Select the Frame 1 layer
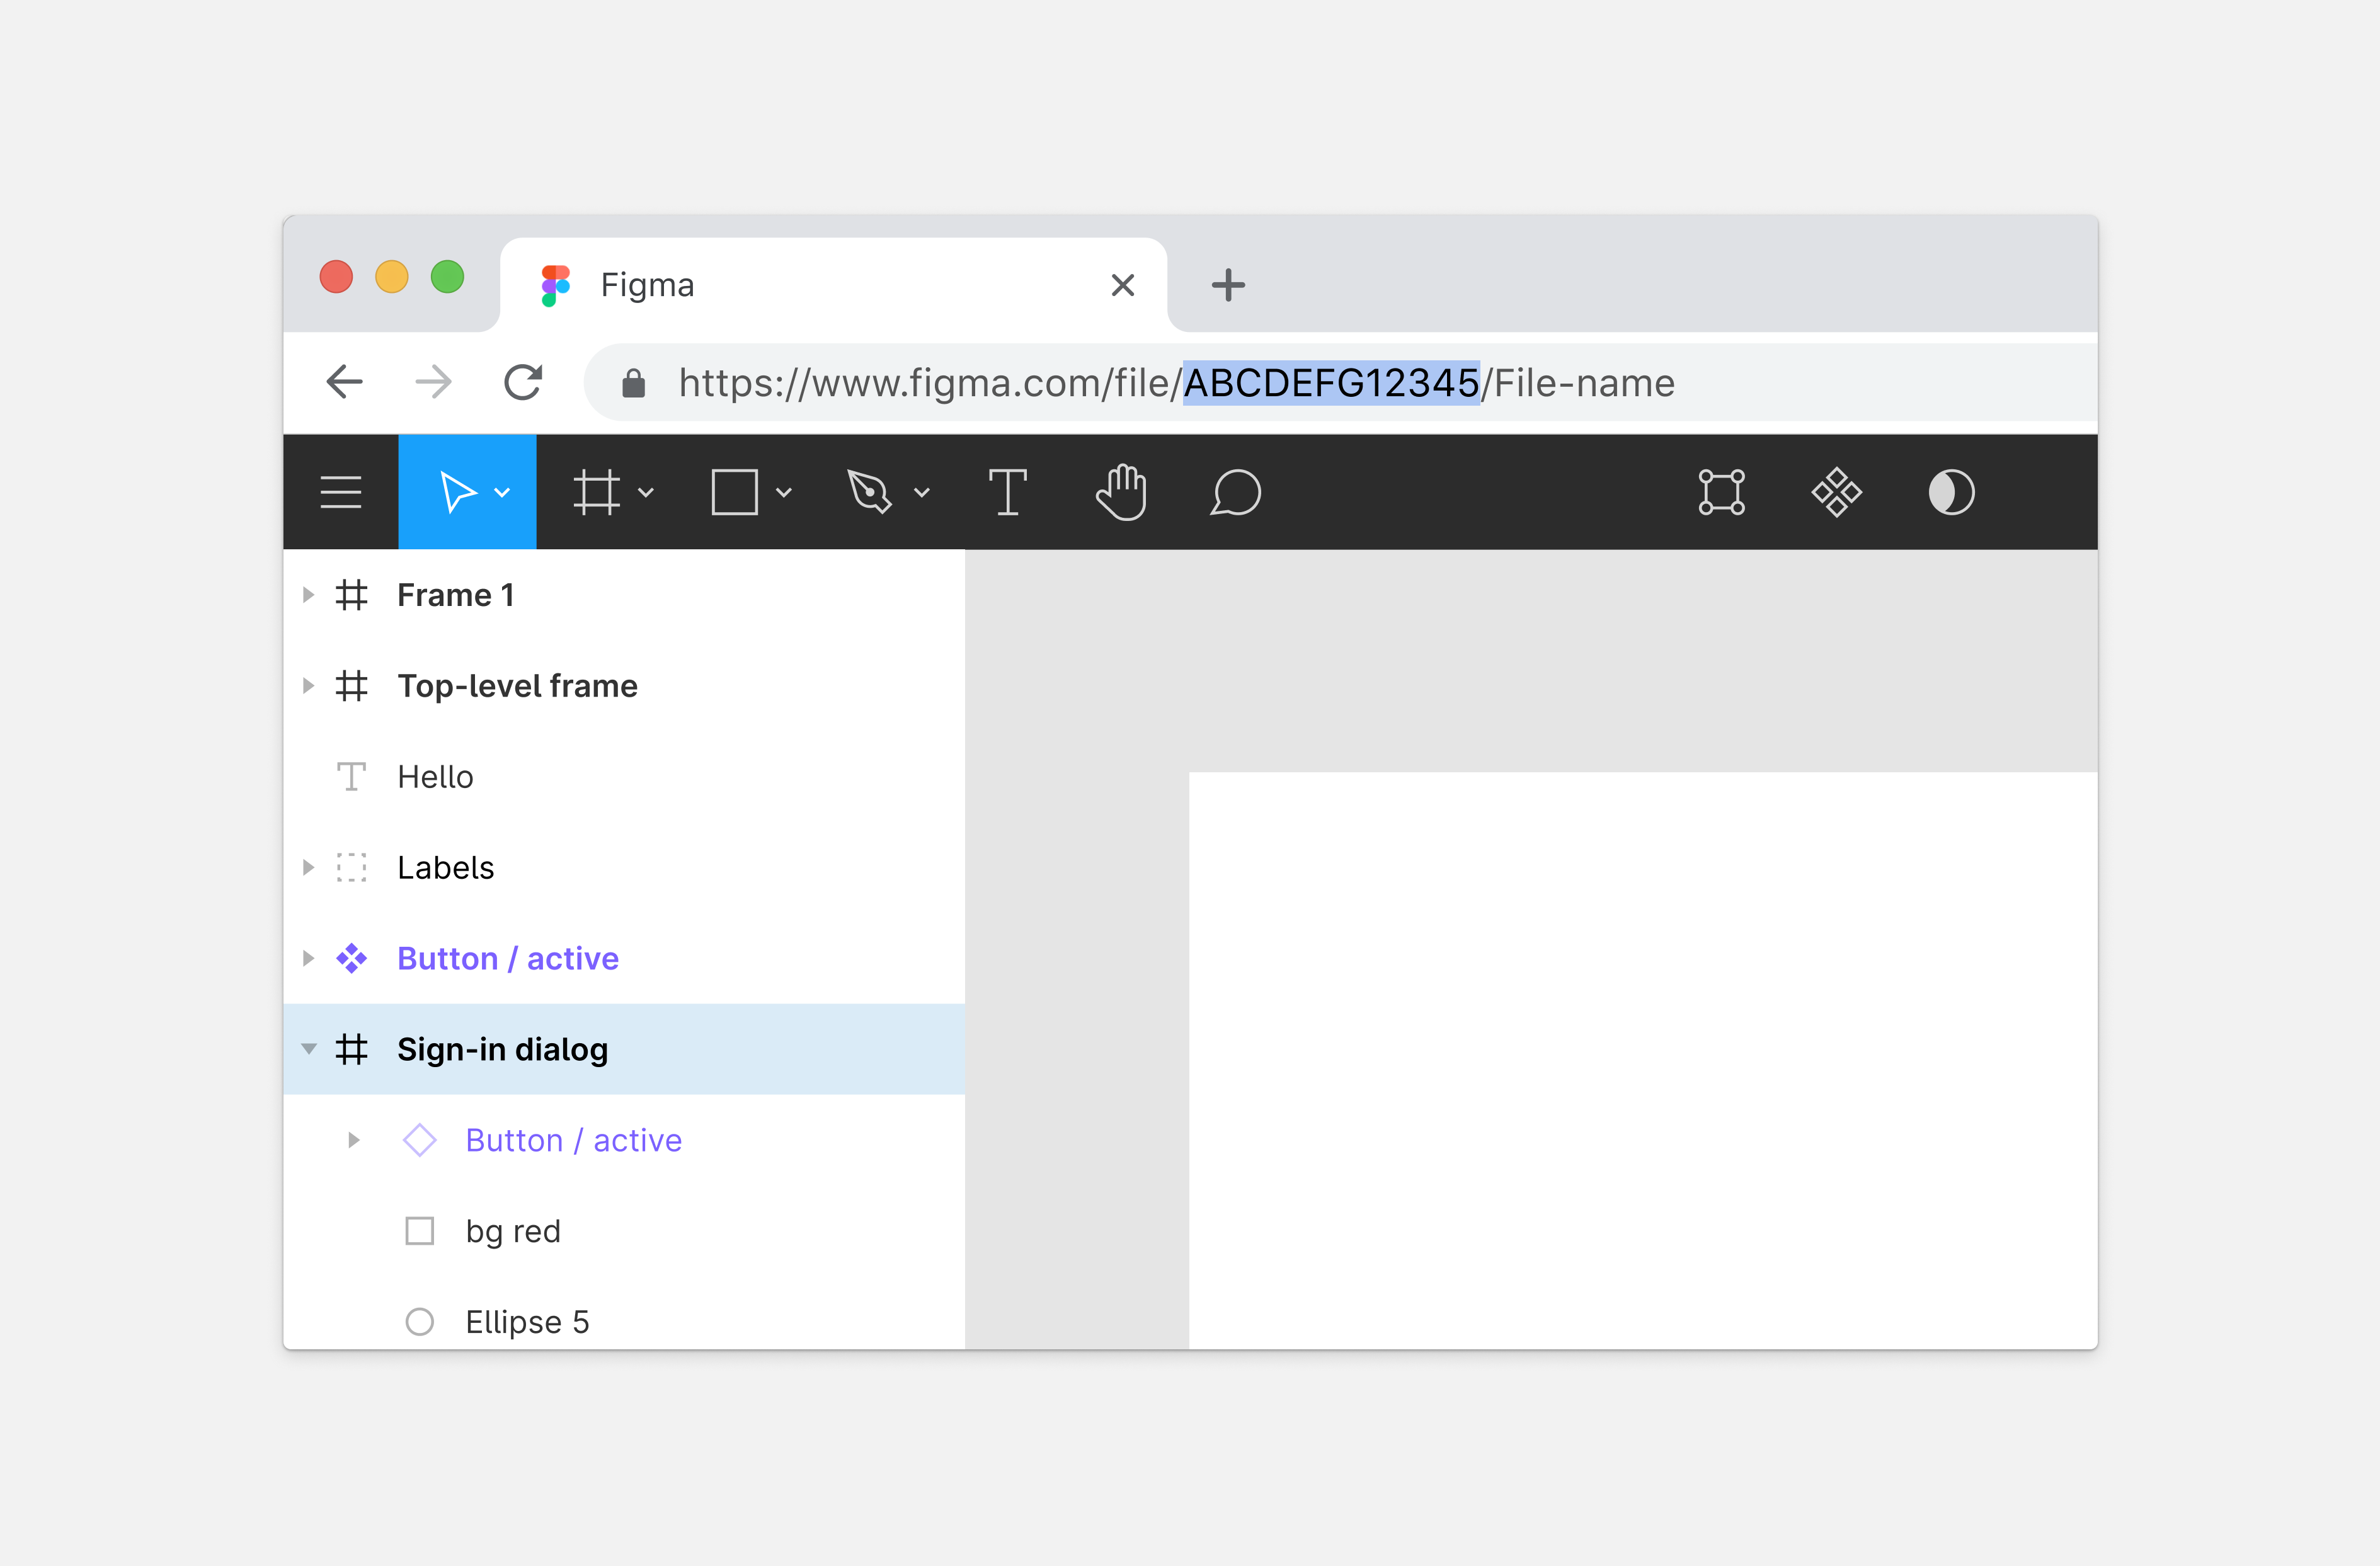Image resolution: width=2380 pixels, height=1566 pixels. point(624,595)
